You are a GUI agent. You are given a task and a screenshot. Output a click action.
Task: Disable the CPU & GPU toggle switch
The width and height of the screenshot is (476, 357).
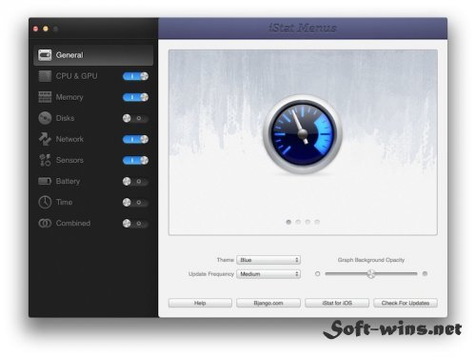click(135, 76)
